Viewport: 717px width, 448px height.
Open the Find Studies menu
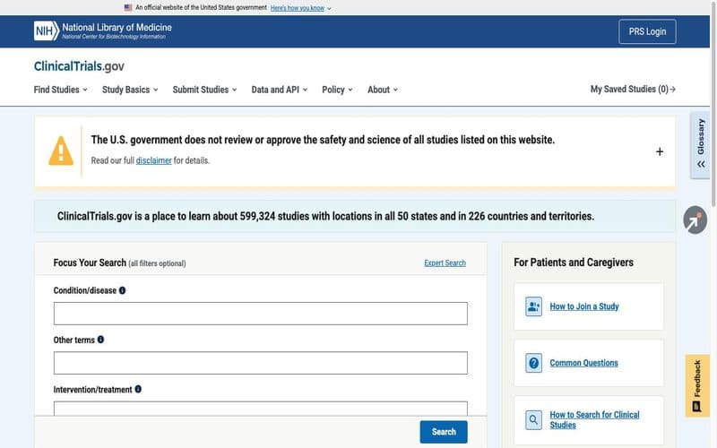60,90
